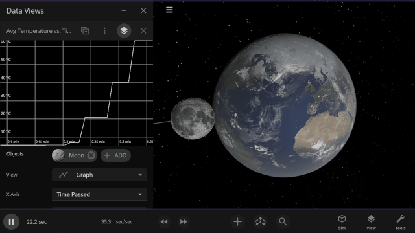
Task: Remove Moon from graph objects
Action: coord(91,155)
